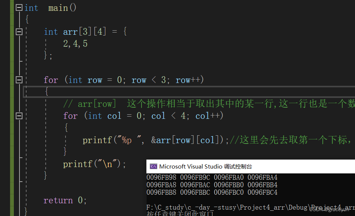Click address 0096FBB8 in console output
This screenshot has width=355, height=216.
tap(161, 192)
